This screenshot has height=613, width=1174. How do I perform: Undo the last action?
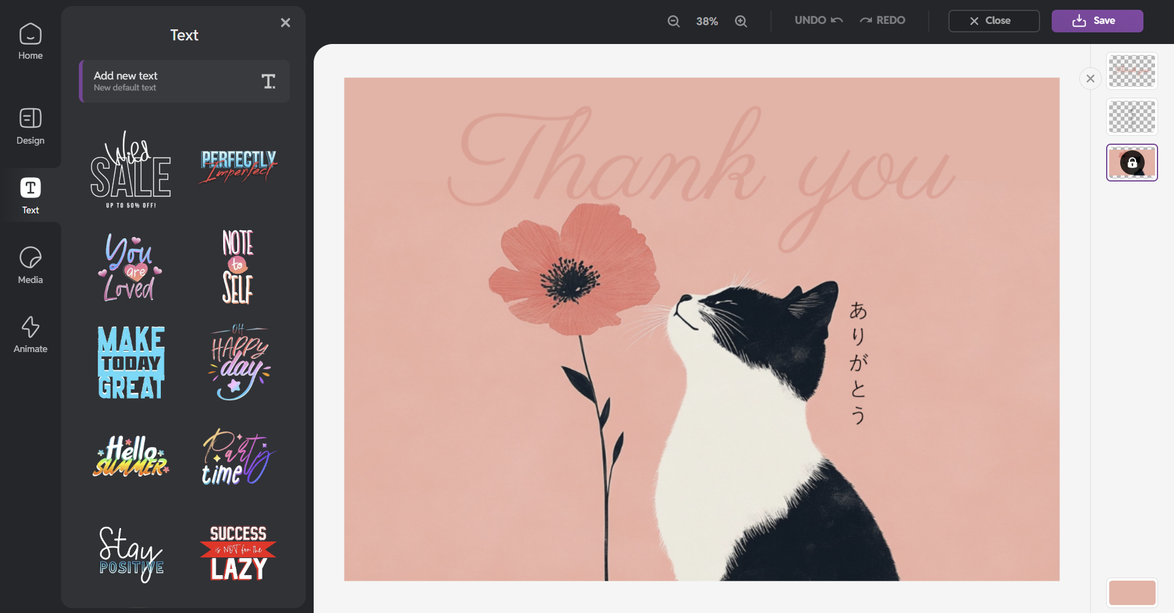[818, 20]
